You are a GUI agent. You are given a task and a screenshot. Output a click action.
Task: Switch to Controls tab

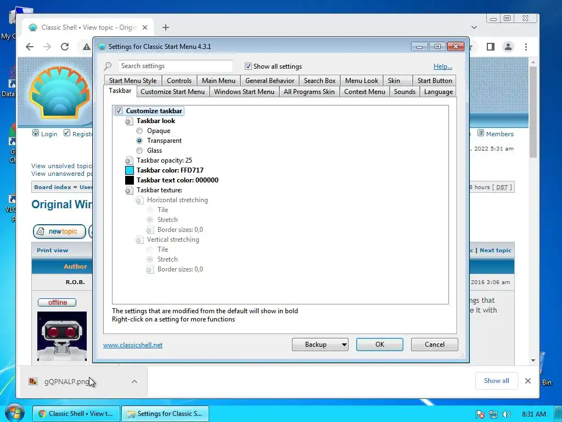179,81
